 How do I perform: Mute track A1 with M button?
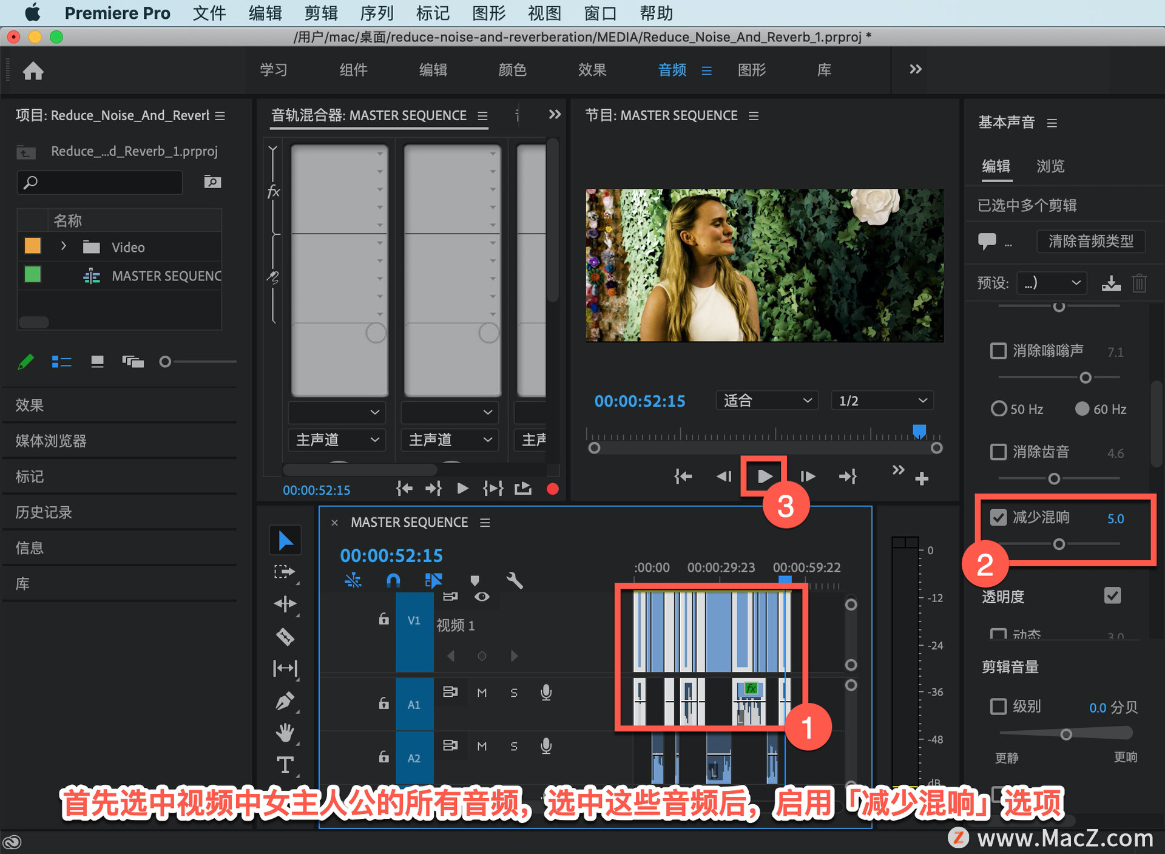(x=482, y=693)
